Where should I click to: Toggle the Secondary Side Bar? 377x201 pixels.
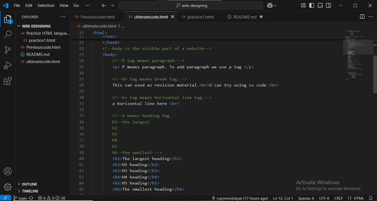(328, 5)
